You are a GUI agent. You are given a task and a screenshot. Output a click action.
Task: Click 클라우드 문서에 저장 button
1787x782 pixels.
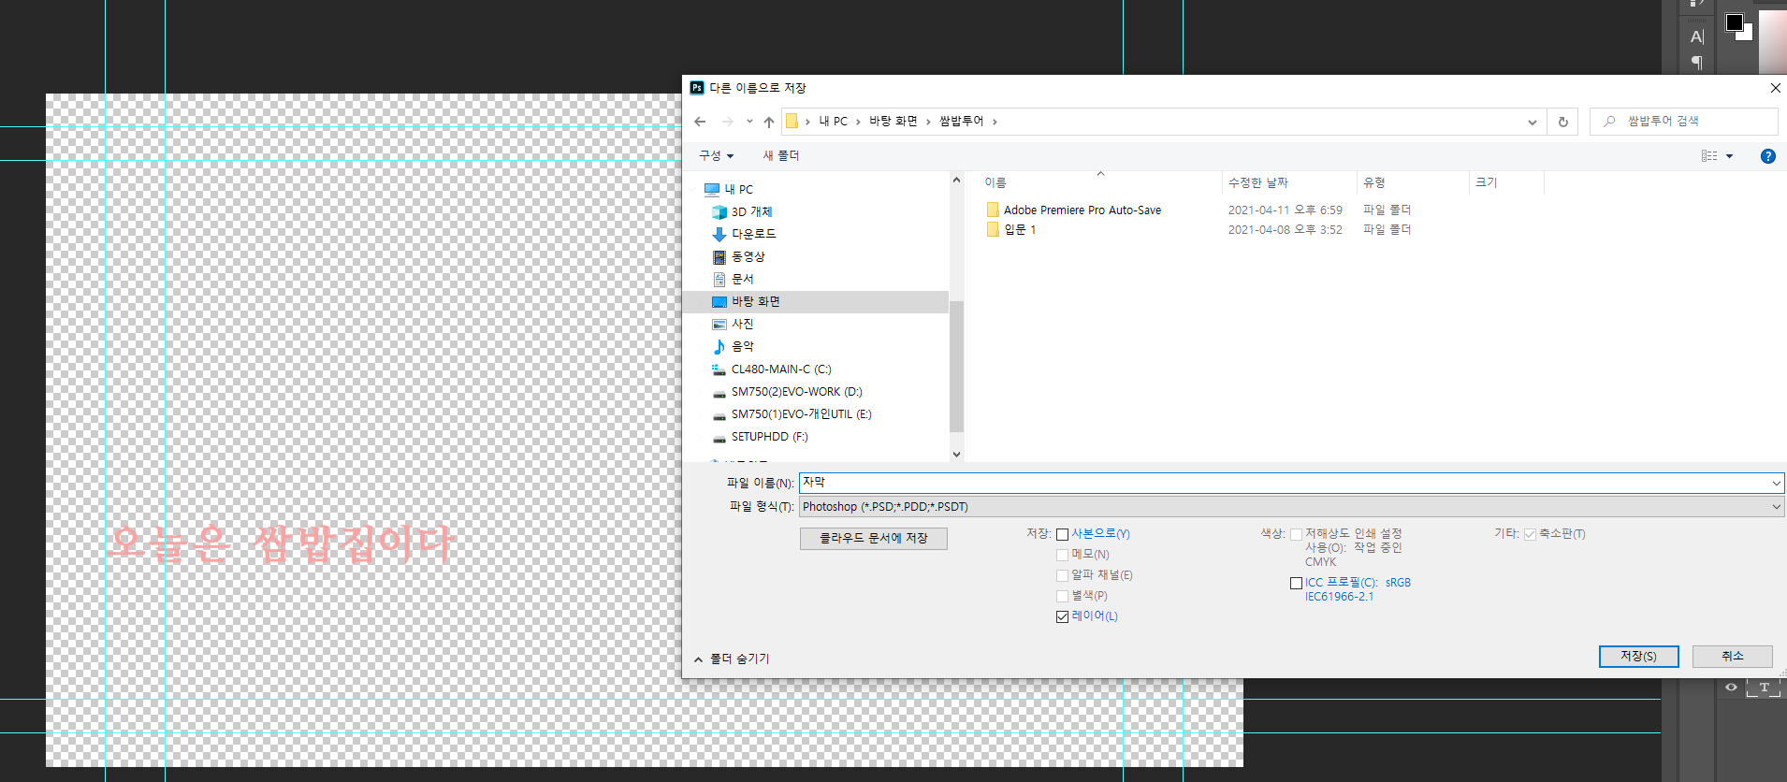coord(873,539)
